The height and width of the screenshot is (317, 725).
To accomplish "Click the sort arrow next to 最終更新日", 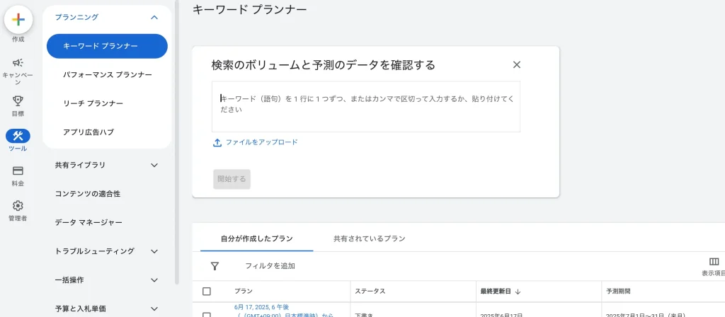I will [518, 292].
